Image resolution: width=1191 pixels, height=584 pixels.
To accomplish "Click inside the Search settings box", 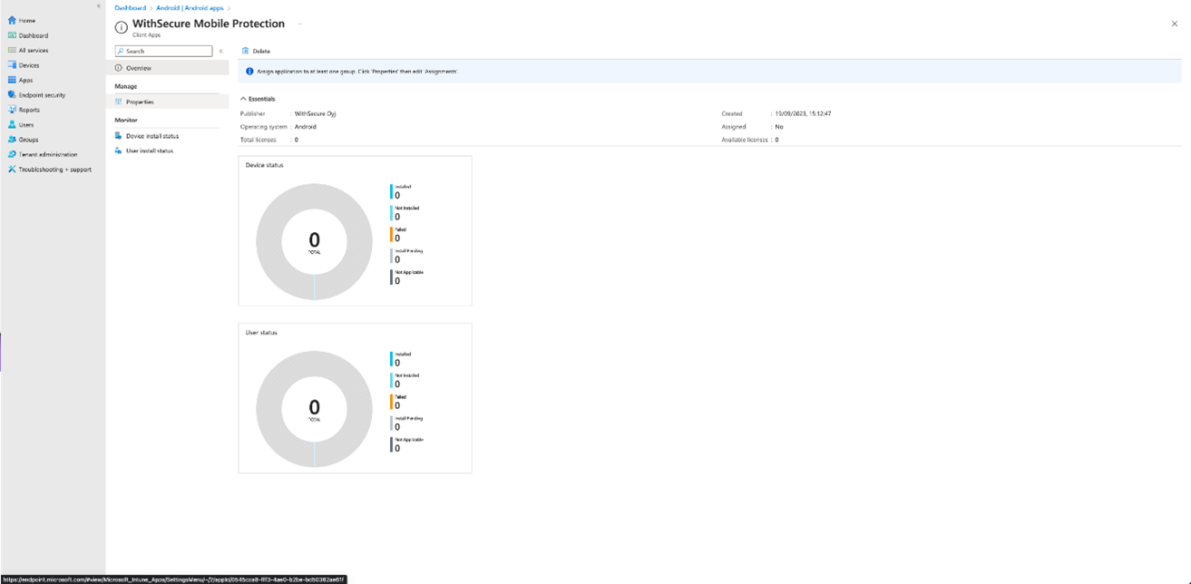I will [x=163, y=51].
